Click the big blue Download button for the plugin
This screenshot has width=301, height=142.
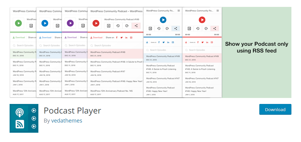(275, 109)
